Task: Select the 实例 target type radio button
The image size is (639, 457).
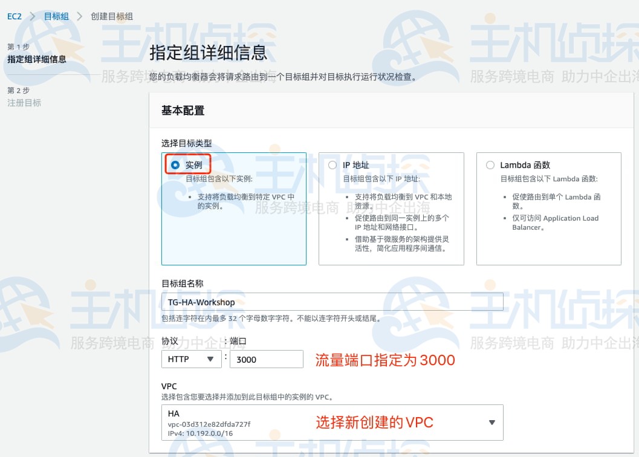Action: click(175, 165)
